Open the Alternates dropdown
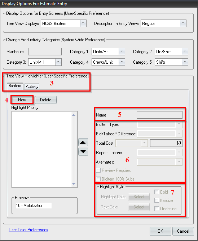The image size is (198, 241). [179, 162]
